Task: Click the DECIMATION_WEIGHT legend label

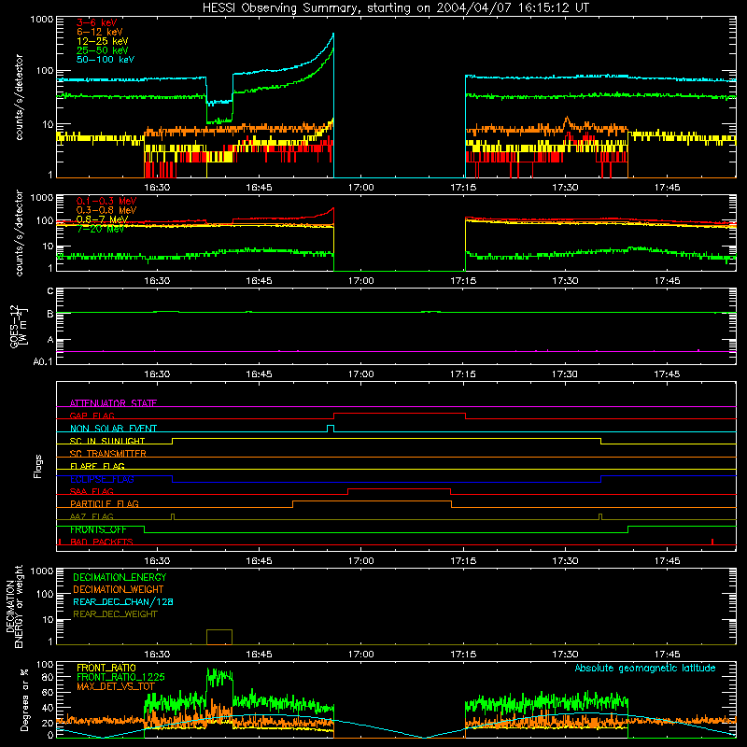Action: click(x=119, y=590)
